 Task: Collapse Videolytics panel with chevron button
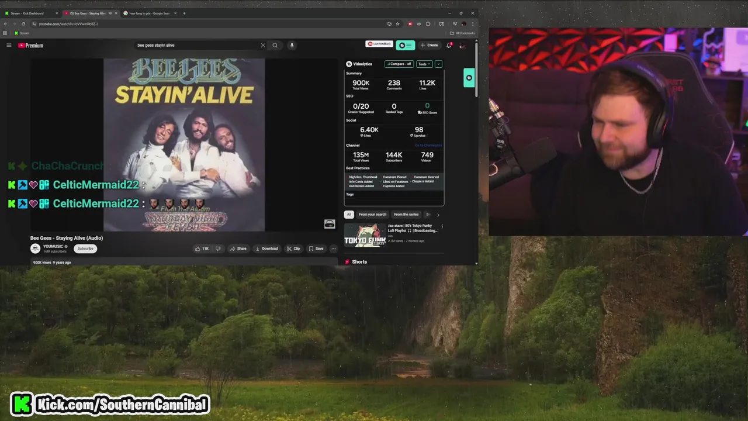point(438,64)
